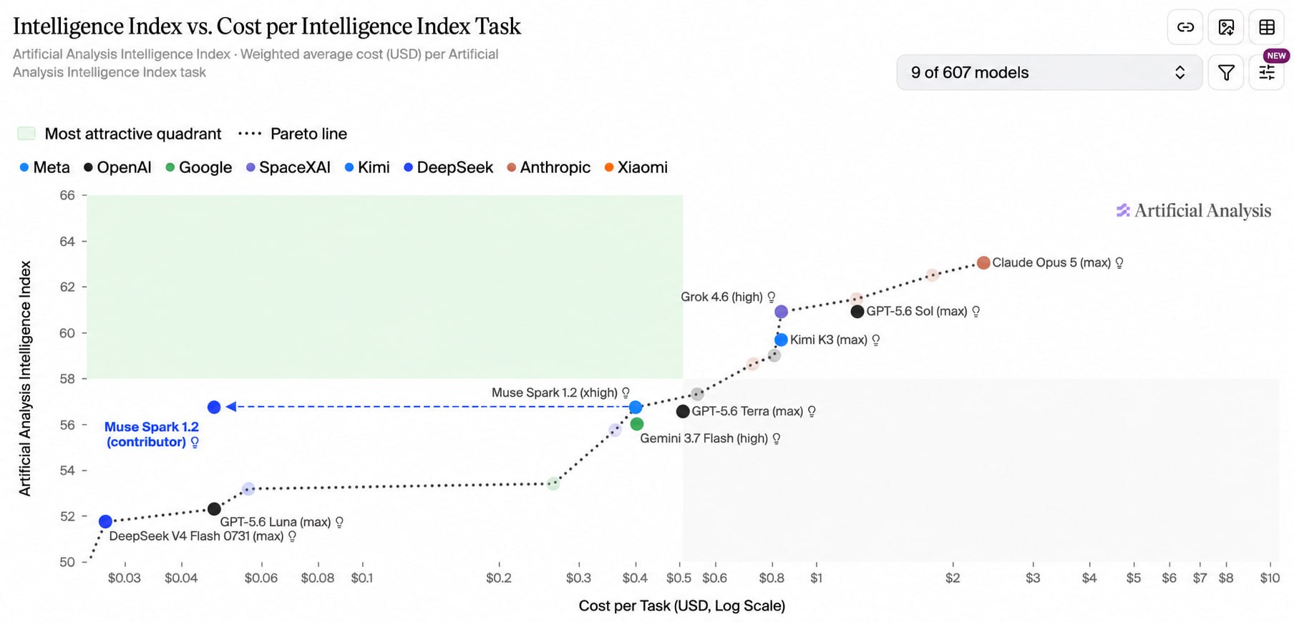Toggle the Pareto line legend entry
The image size is (1294, 622).
292,134
